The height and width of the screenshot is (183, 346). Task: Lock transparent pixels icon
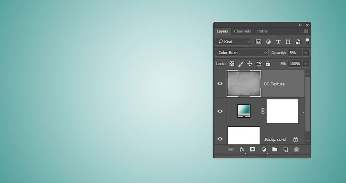click(231, 64)
